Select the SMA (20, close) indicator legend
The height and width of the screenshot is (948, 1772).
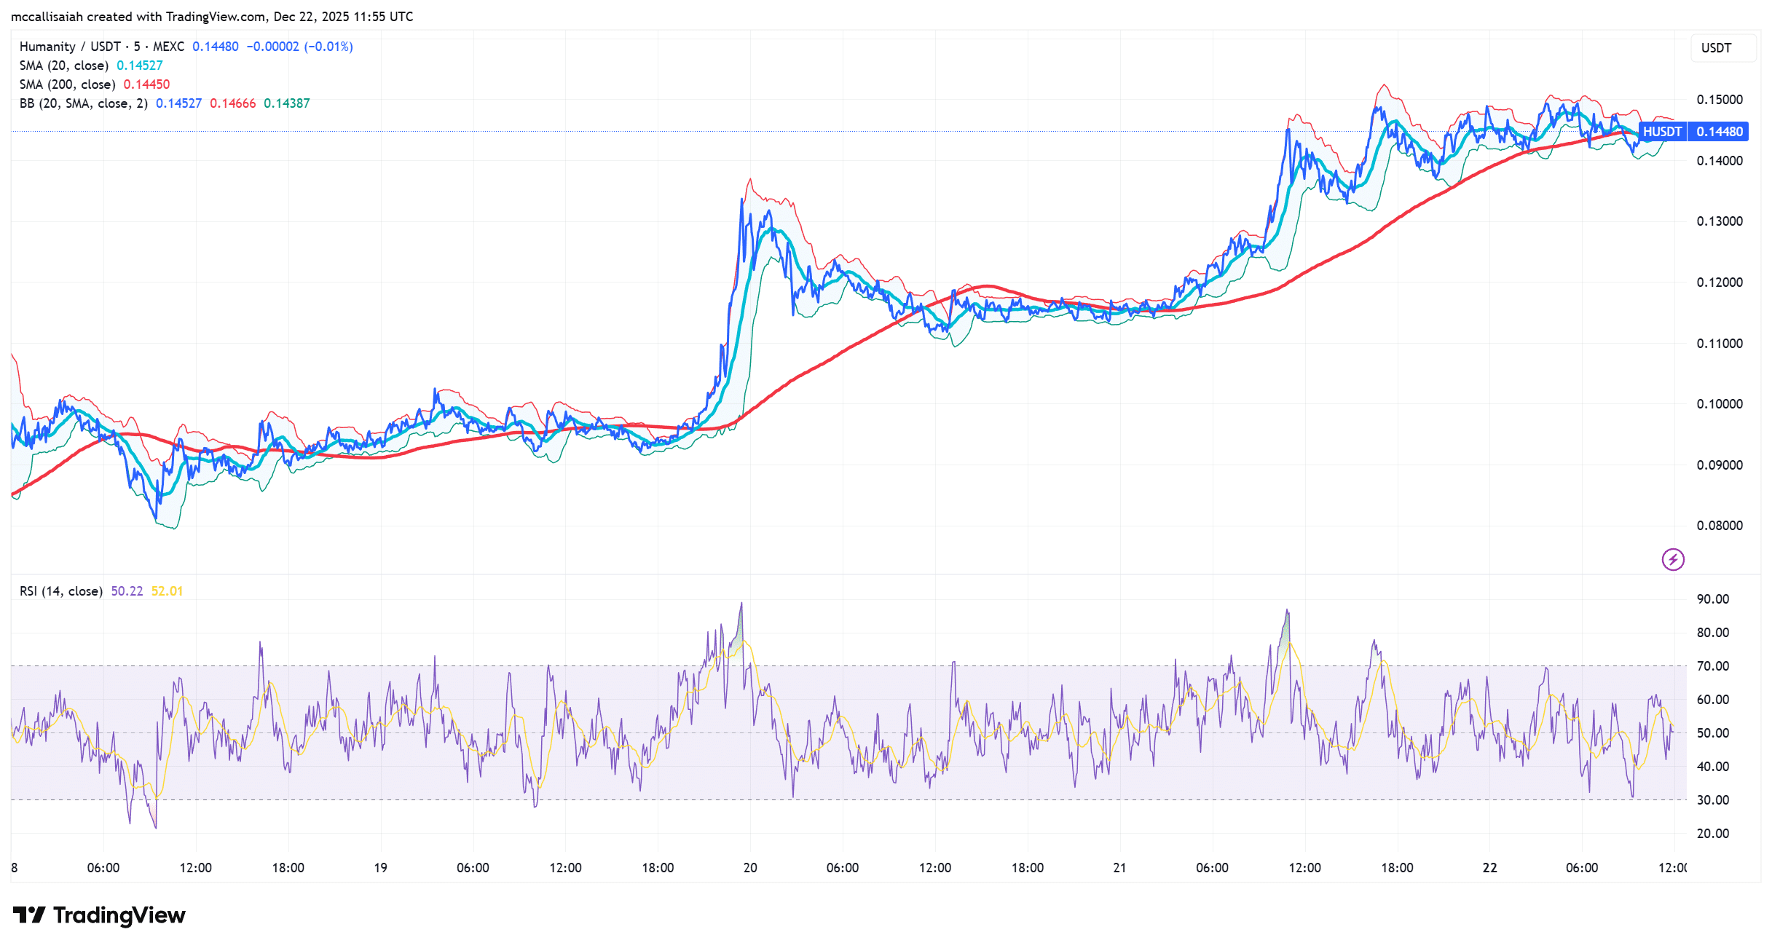tap(64, 65)
